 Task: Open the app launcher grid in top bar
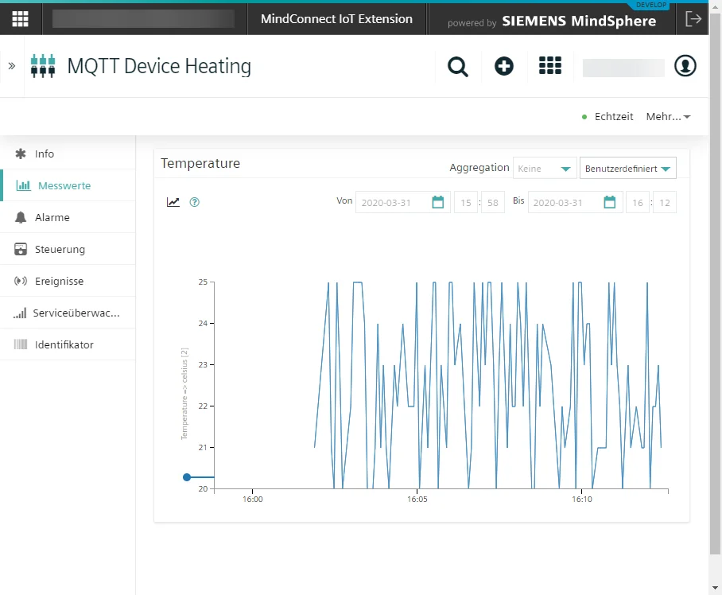(20, 19)
